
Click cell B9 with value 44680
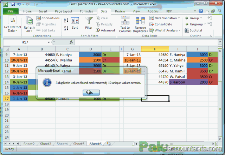[41, 55]
